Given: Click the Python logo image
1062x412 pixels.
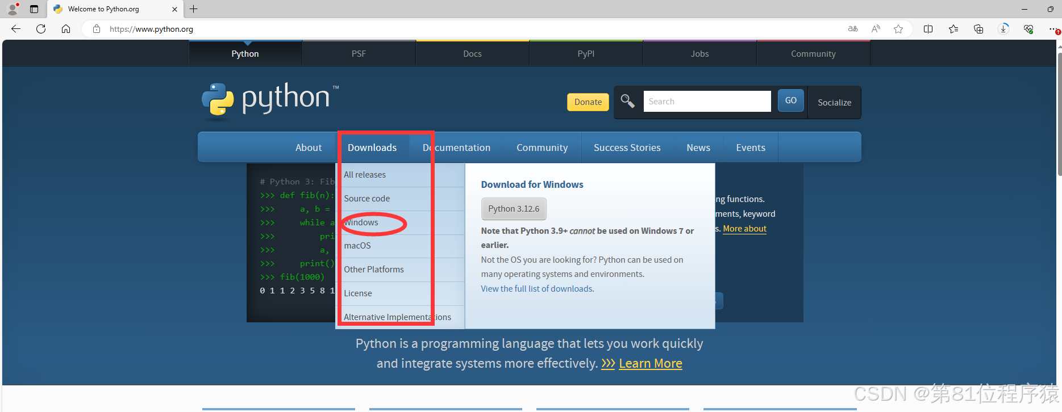Looking at the screenshot, I should [x=270, y=100].
